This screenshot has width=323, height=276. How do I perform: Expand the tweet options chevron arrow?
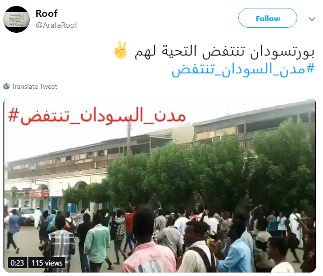pyautogui.click(x=312, y=19)
